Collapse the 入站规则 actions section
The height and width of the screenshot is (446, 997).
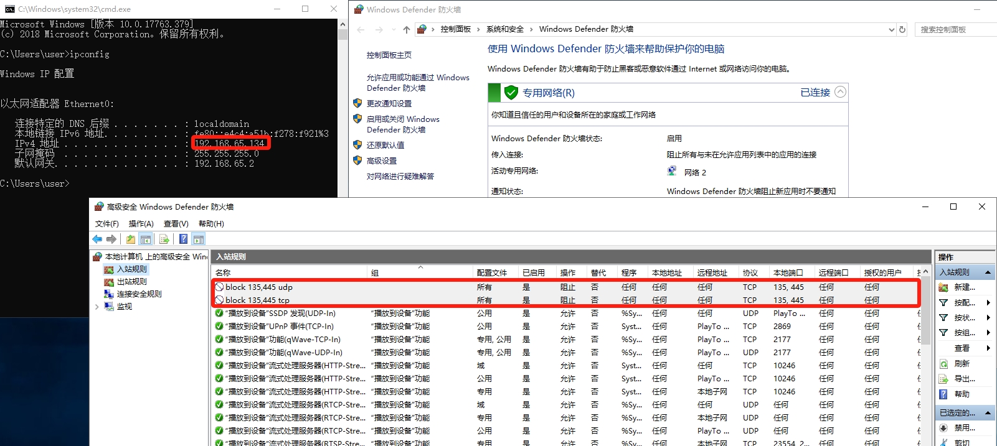click(x=988, y=272)
